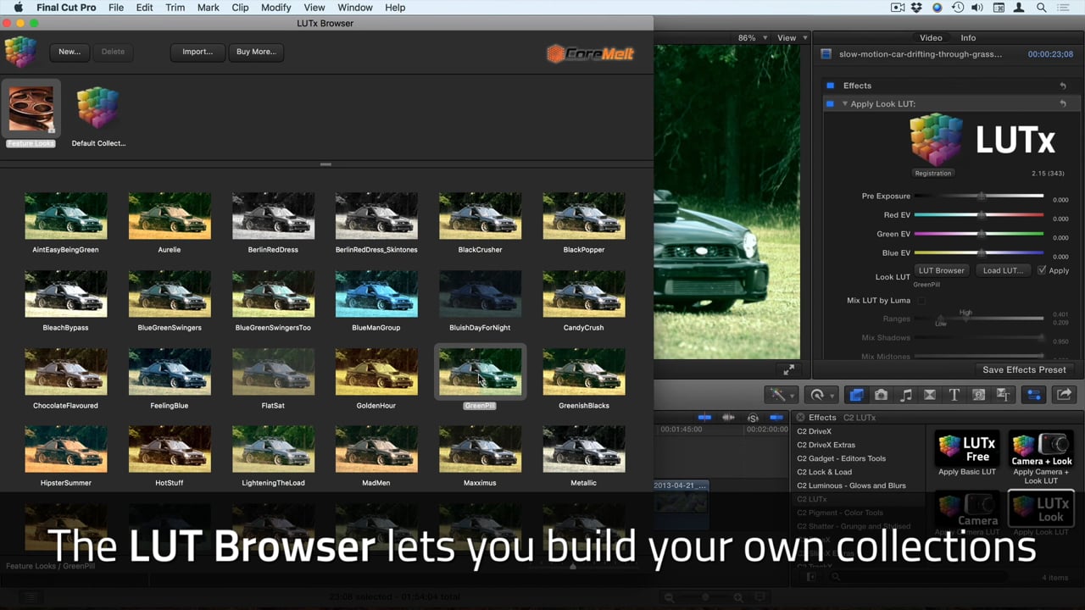Screen dimensions: 1085x610
Task: Close the Effects browser with X icon
Action: coord(800,417)
